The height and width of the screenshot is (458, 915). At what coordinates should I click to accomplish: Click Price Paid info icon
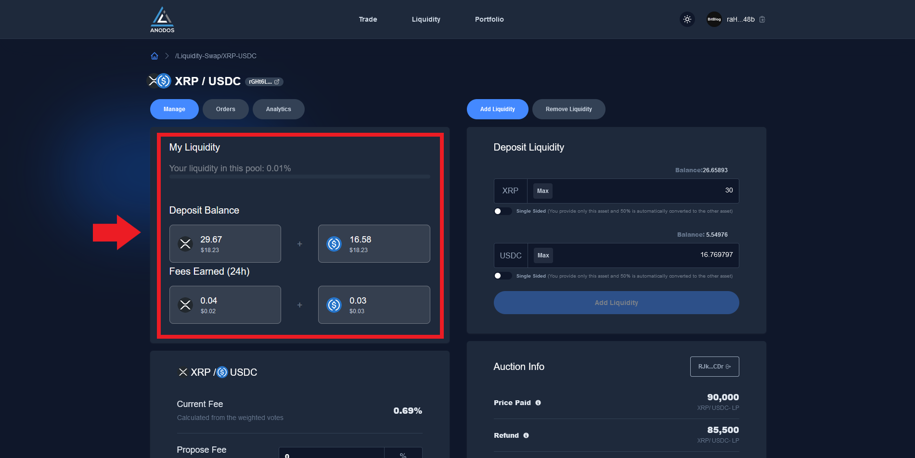538,403
